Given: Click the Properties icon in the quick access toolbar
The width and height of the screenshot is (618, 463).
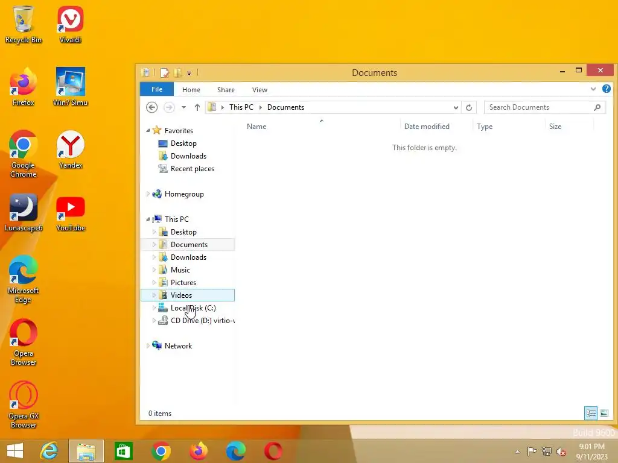Looking at the screenshot, I should (164, 73).
